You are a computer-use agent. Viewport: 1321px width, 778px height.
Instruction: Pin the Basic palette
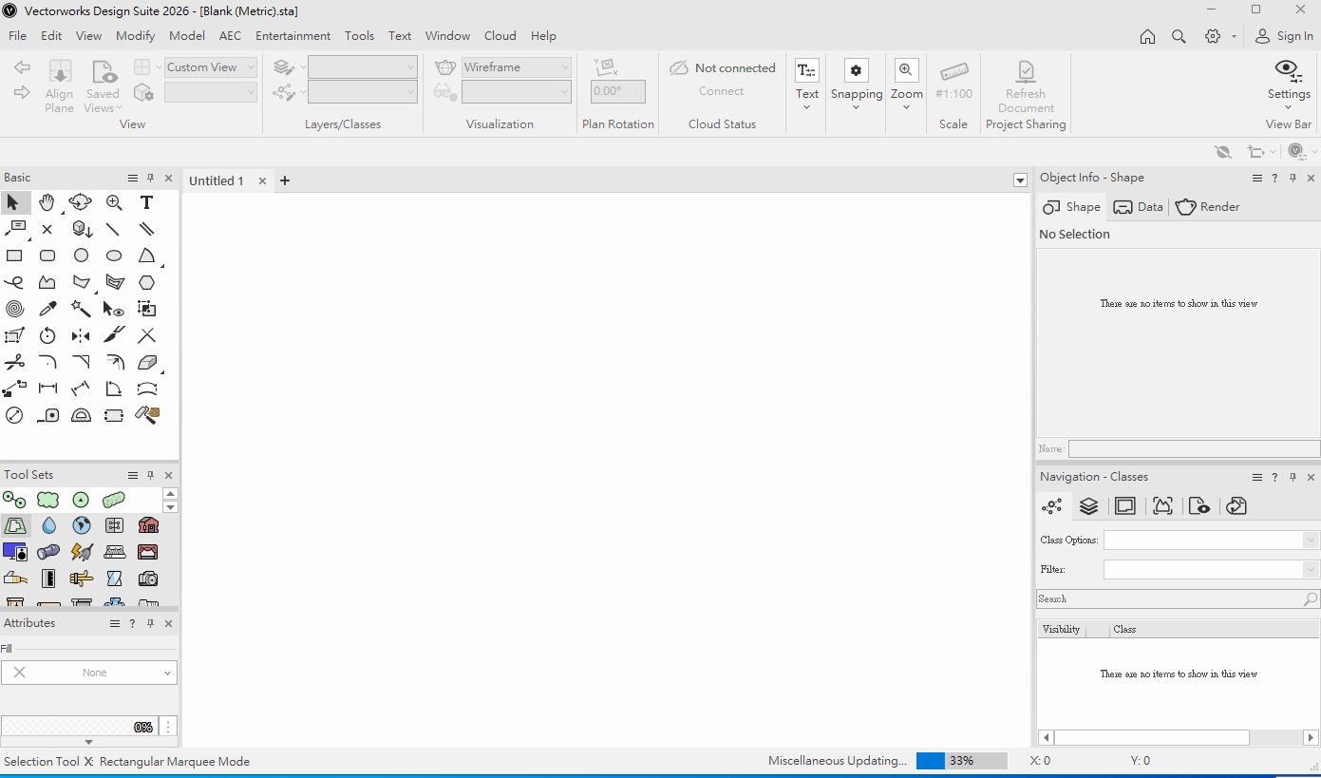(150, 178)
